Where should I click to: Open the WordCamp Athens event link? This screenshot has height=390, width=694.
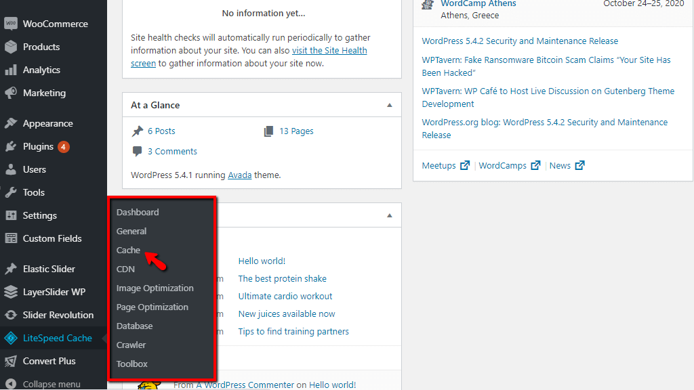[x=478, y=4]
